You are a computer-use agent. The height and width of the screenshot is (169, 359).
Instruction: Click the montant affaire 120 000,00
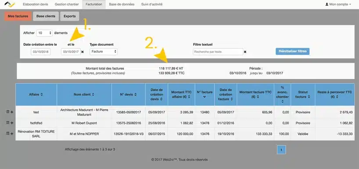point(185,134)
